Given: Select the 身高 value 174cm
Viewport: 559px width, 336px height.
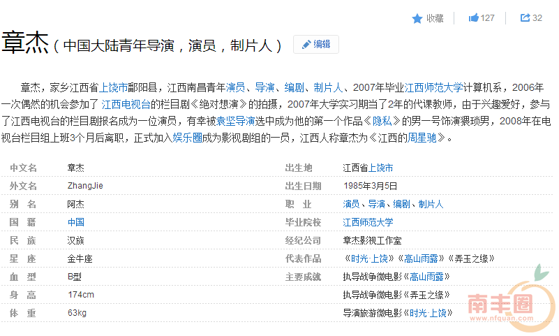Looking at the screenshot, I should (x=81, y=295).
